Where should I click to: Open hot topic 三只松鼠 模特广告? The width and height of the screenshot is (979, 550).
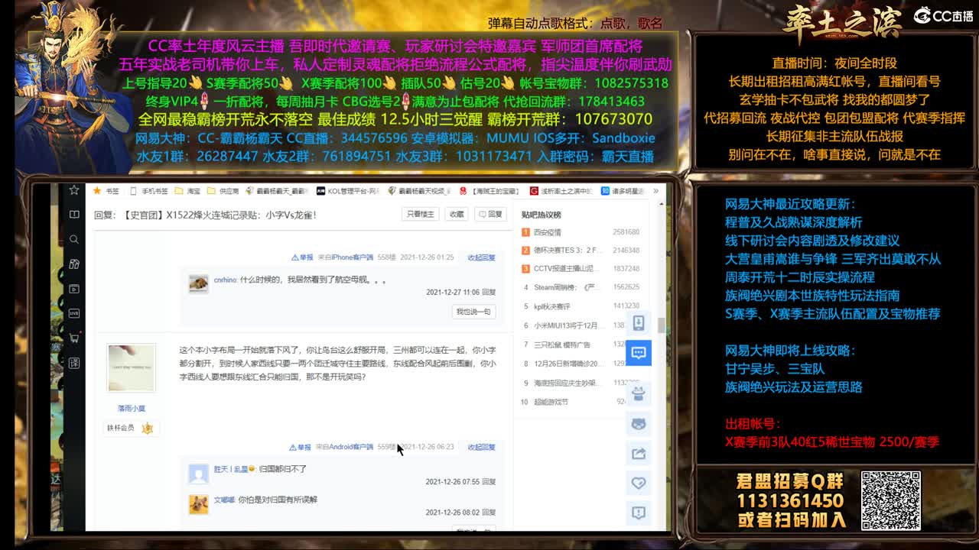coord(563,345)
